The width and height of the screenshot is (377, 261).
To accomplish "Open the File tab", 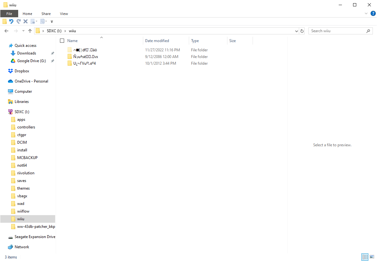I will pos(9,14).
